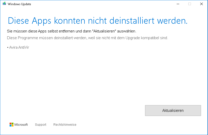Click heading "Diese Apps konnten nicht deinstalliert werden."
Screen dimensions: 208x135
point(98,21)
